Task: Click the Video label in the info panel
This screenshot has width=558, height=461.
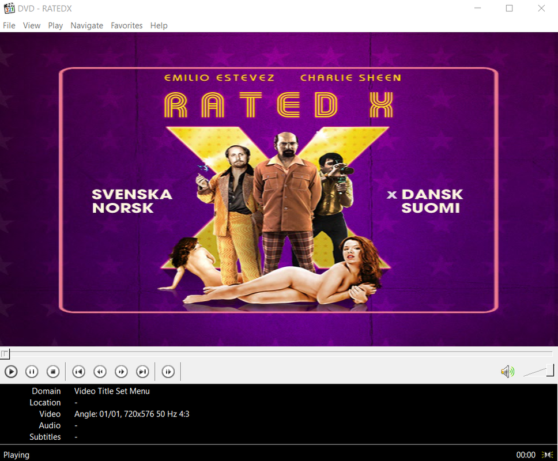Action: [50, 414]
